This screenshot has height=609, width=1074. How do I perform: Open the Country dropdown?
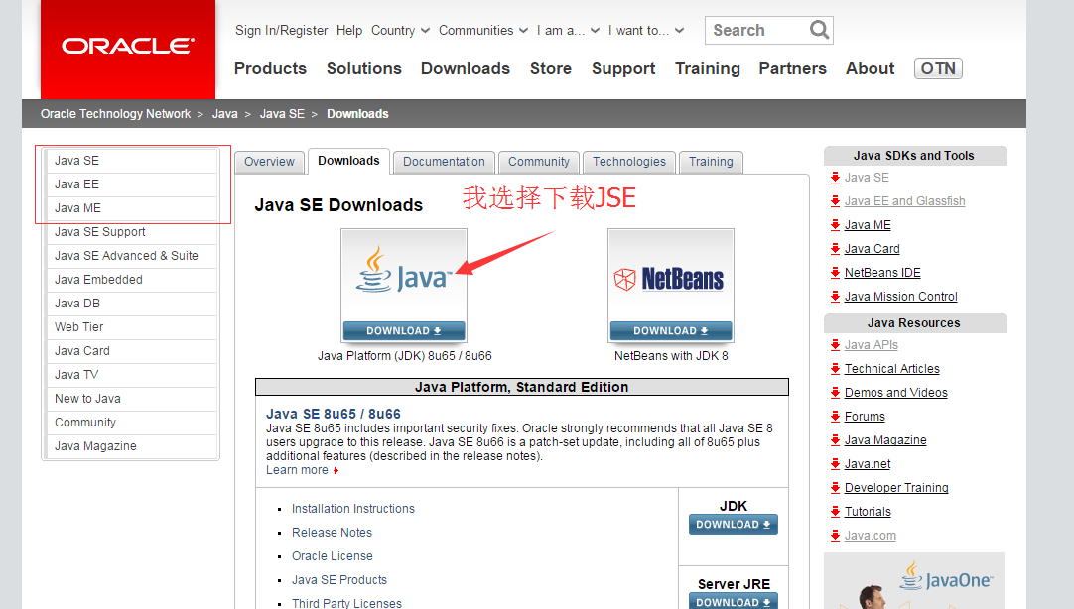pos(400,30)
